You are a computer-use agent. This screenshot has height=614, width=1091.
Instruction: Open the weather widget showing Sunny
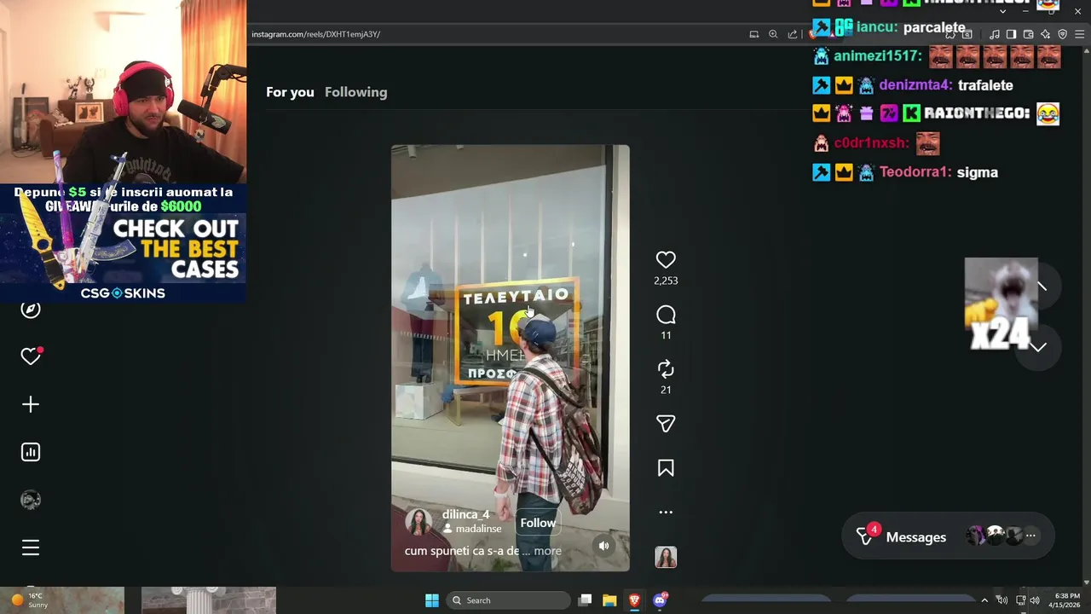pos(28,600)
